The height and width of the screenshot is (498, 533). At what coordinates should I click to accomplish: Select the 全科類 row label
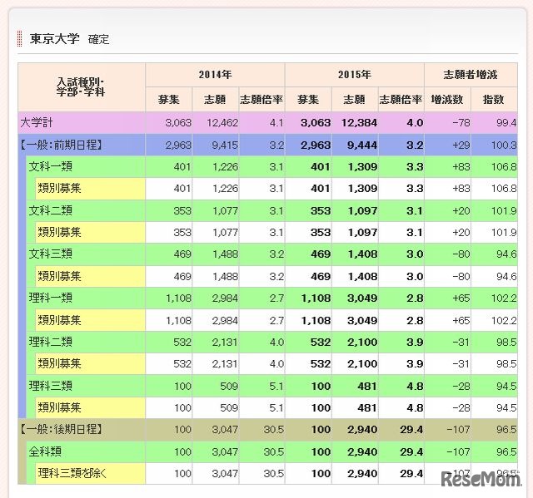[45, 451]
